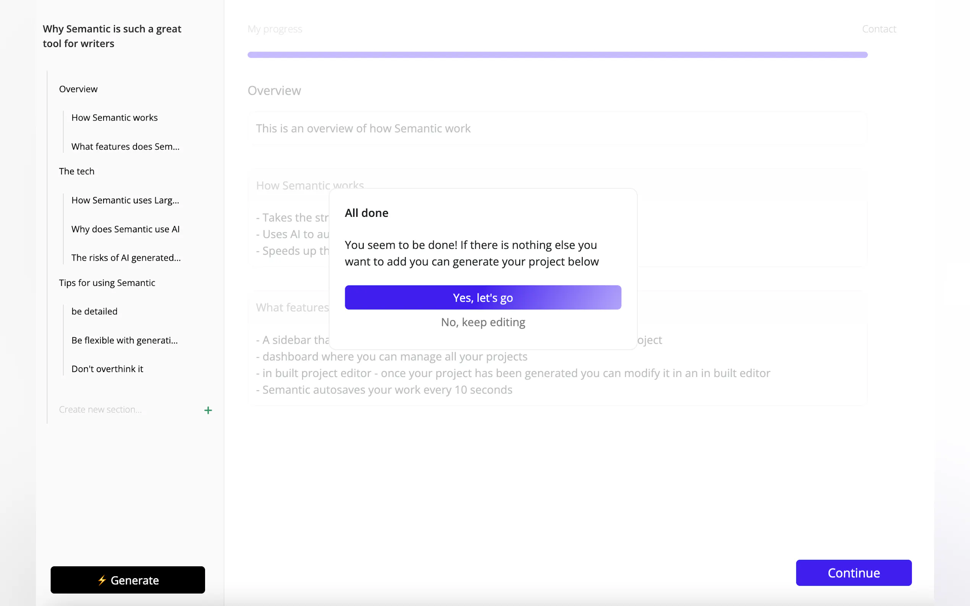Click the purple progress bar

click(557, 55)
